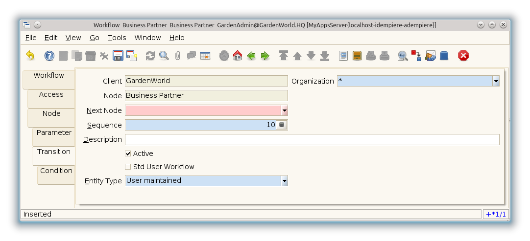
Task: Open calculator button in Sequence field
Action: (282, 125)
